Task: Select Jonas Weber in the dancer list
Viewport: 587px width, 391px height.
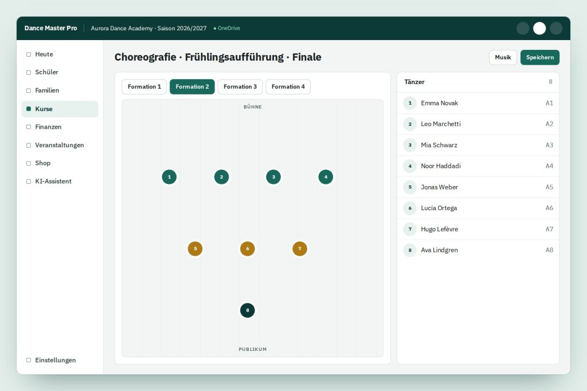Action: coord(478,187)
